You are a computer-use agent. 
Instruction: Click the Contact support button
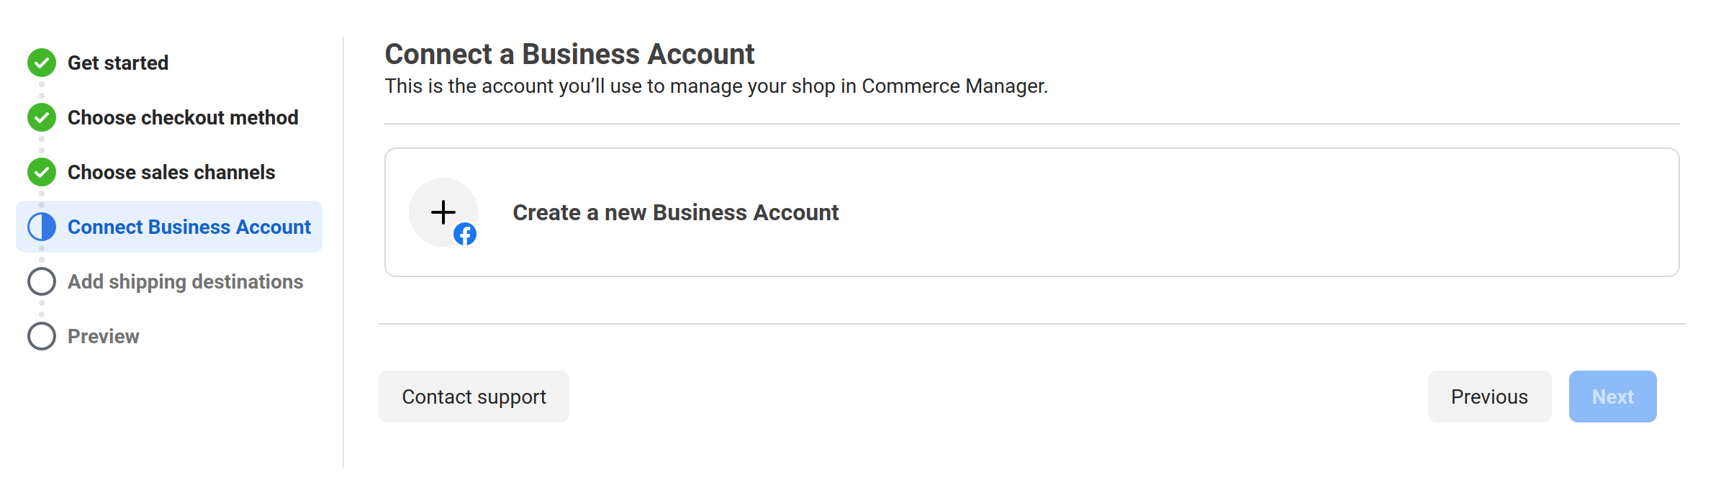pos(474,397)
